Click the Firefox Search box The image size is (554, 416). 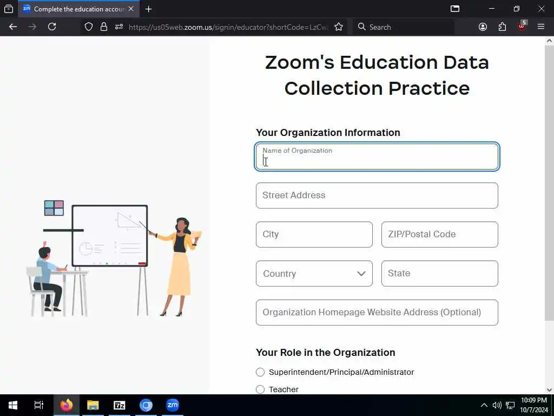point(404,27)
